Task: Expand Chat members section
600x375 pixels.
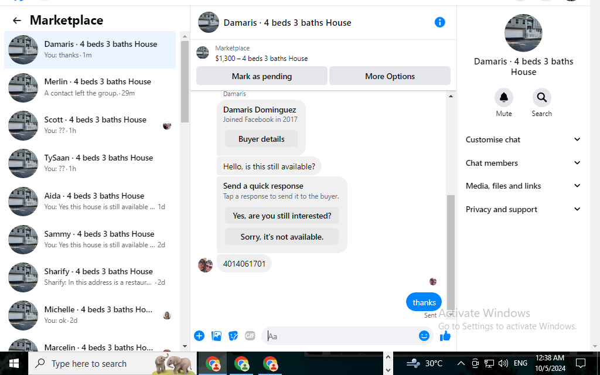Action: (x=523, y=163)
